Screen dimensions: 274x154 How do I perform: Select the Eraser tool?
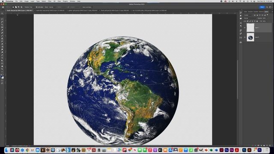2,44
